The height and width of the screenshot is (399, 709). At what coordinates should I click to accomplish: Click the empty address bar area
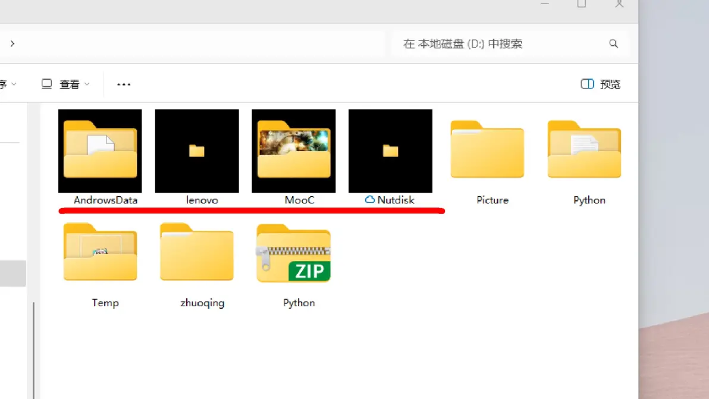coord(196,43)
